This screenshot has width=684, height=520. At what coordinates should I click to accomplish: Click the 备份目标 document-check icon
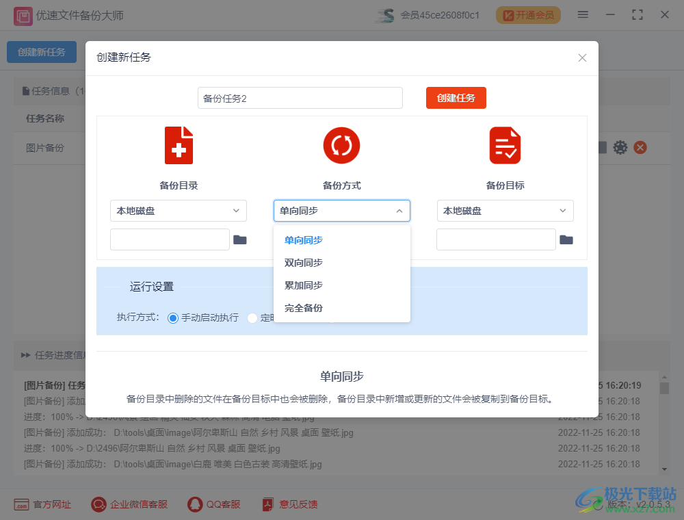click(505, 145)
